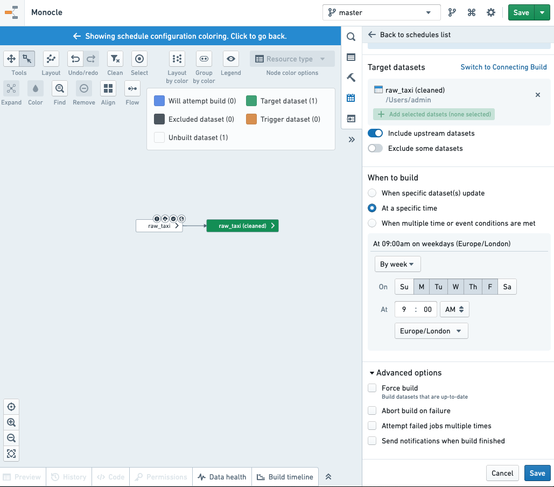This screenshot has height=487, width=554.
Task: Choose When multiple time or event conditions
Action: (372, 224)
